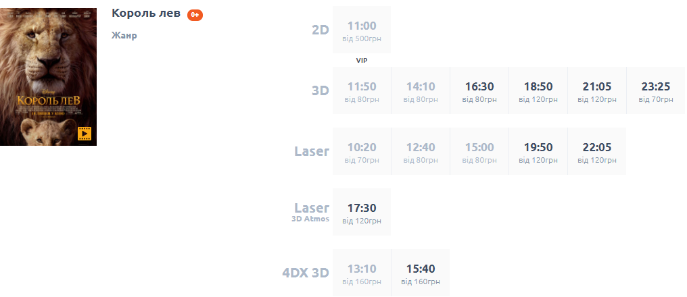The height and width of the screenshot is (297, 687).
Task: Pick the 4DX 3D 13:10 session
Action: tap(362, 273)
